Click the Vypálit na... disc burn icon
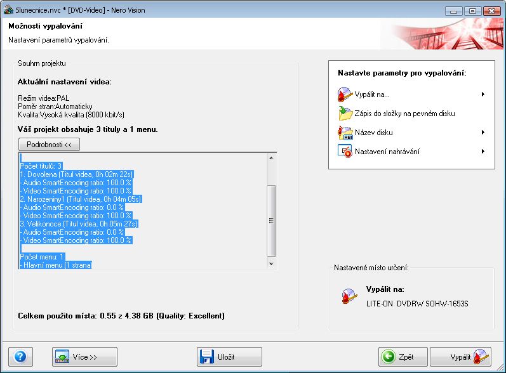Image resolution: width=506 pixels, height=373 pixels. pos(345,95)
